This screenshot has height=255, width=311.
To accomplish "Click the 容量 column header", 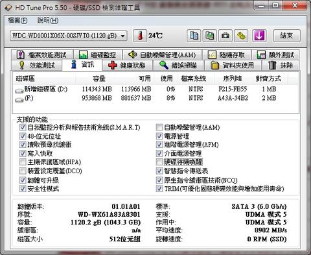I will pos(95,79).
